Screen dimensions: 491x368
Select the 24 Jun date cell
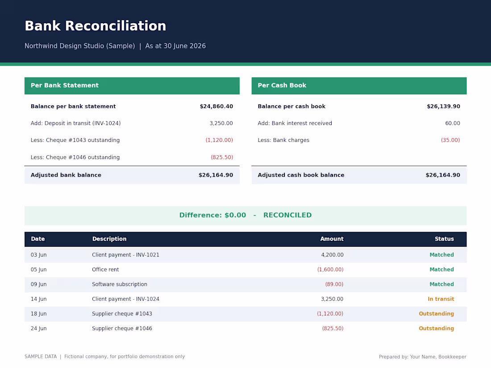[x=38, y=329]
